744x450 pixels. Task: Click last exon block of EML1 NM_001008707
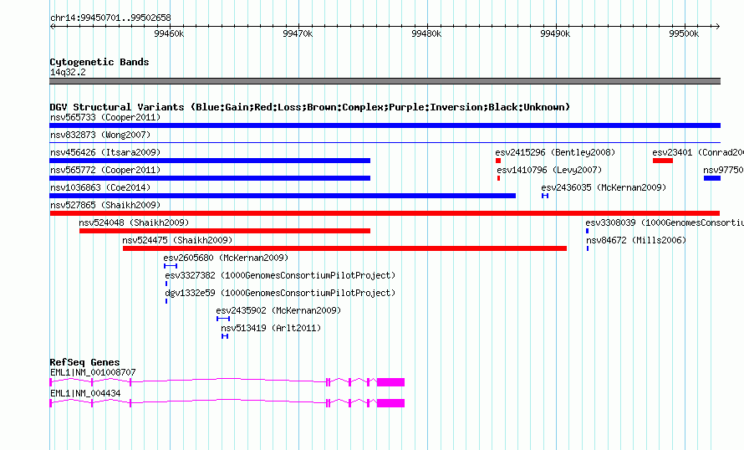pos(390,382)
